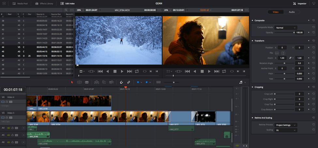Click the Crop Left value field
Viewport: 318px width, 148px height.
tap(299, 94)
